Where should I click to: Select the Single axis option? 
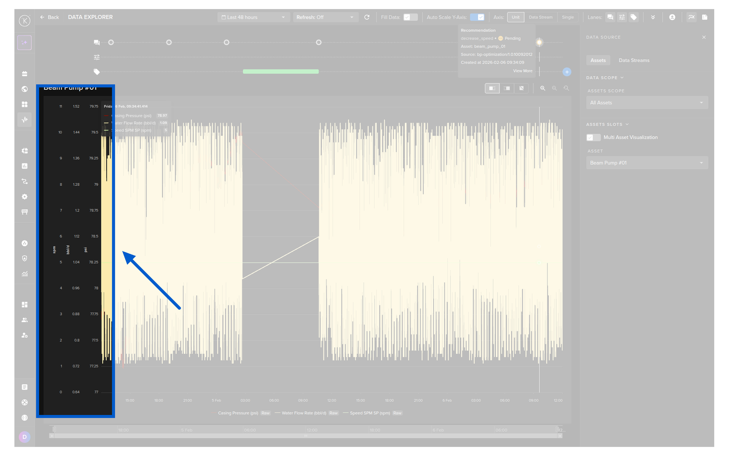pyautogui.click(x=568, y=17)
